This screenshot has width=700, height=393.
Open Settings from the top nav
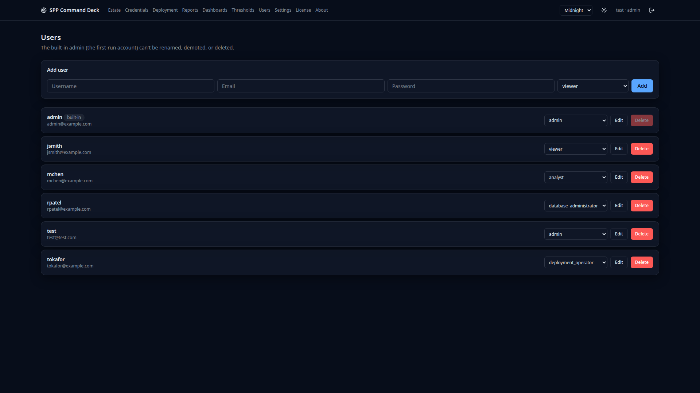click(283, 10)
